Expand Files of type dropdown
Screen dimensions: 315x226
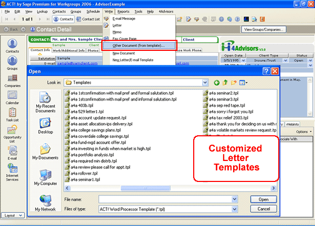[x=235, y=209]
